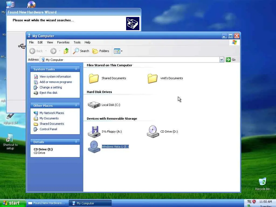This screenshot has height=207, width=276.
Task: Toggle the Folders pane button
Action: coord(101,51)
